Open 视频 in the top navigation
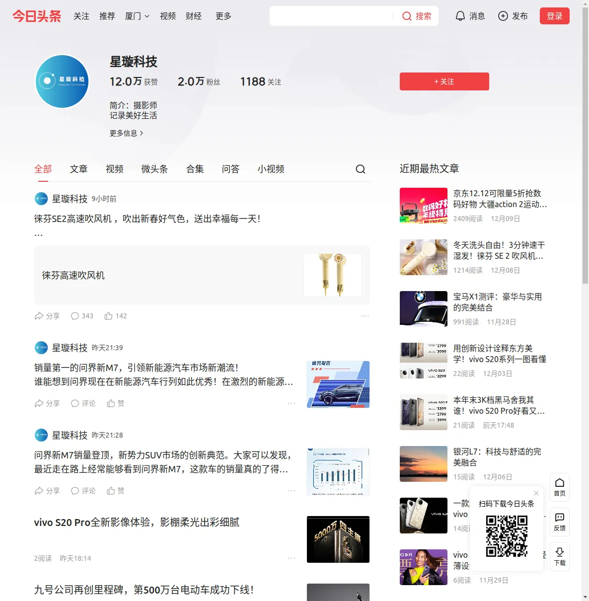 pos(168,16)
